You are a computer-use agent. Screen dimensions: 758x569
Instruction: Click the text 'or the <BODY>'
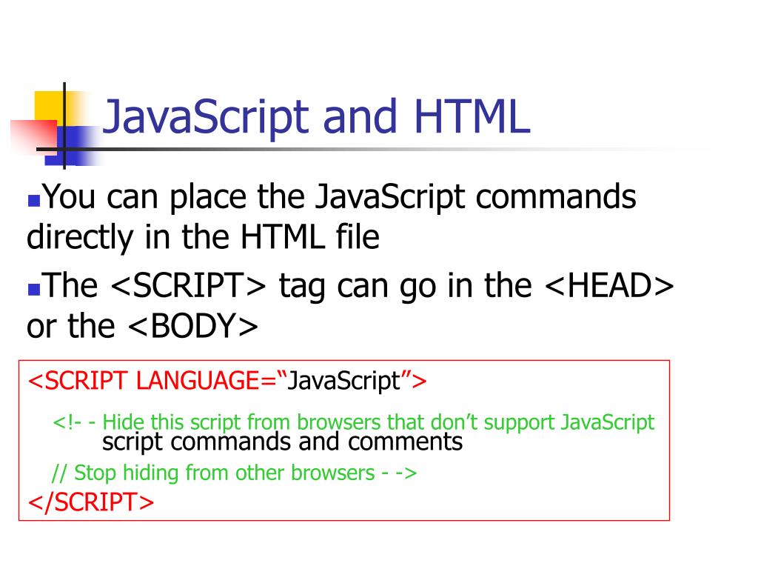click(x=142, y=326)
